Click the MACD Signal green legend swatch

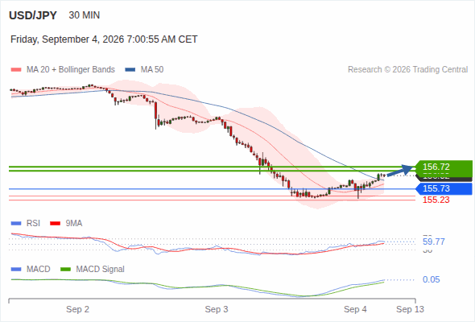tap(66, 270)
